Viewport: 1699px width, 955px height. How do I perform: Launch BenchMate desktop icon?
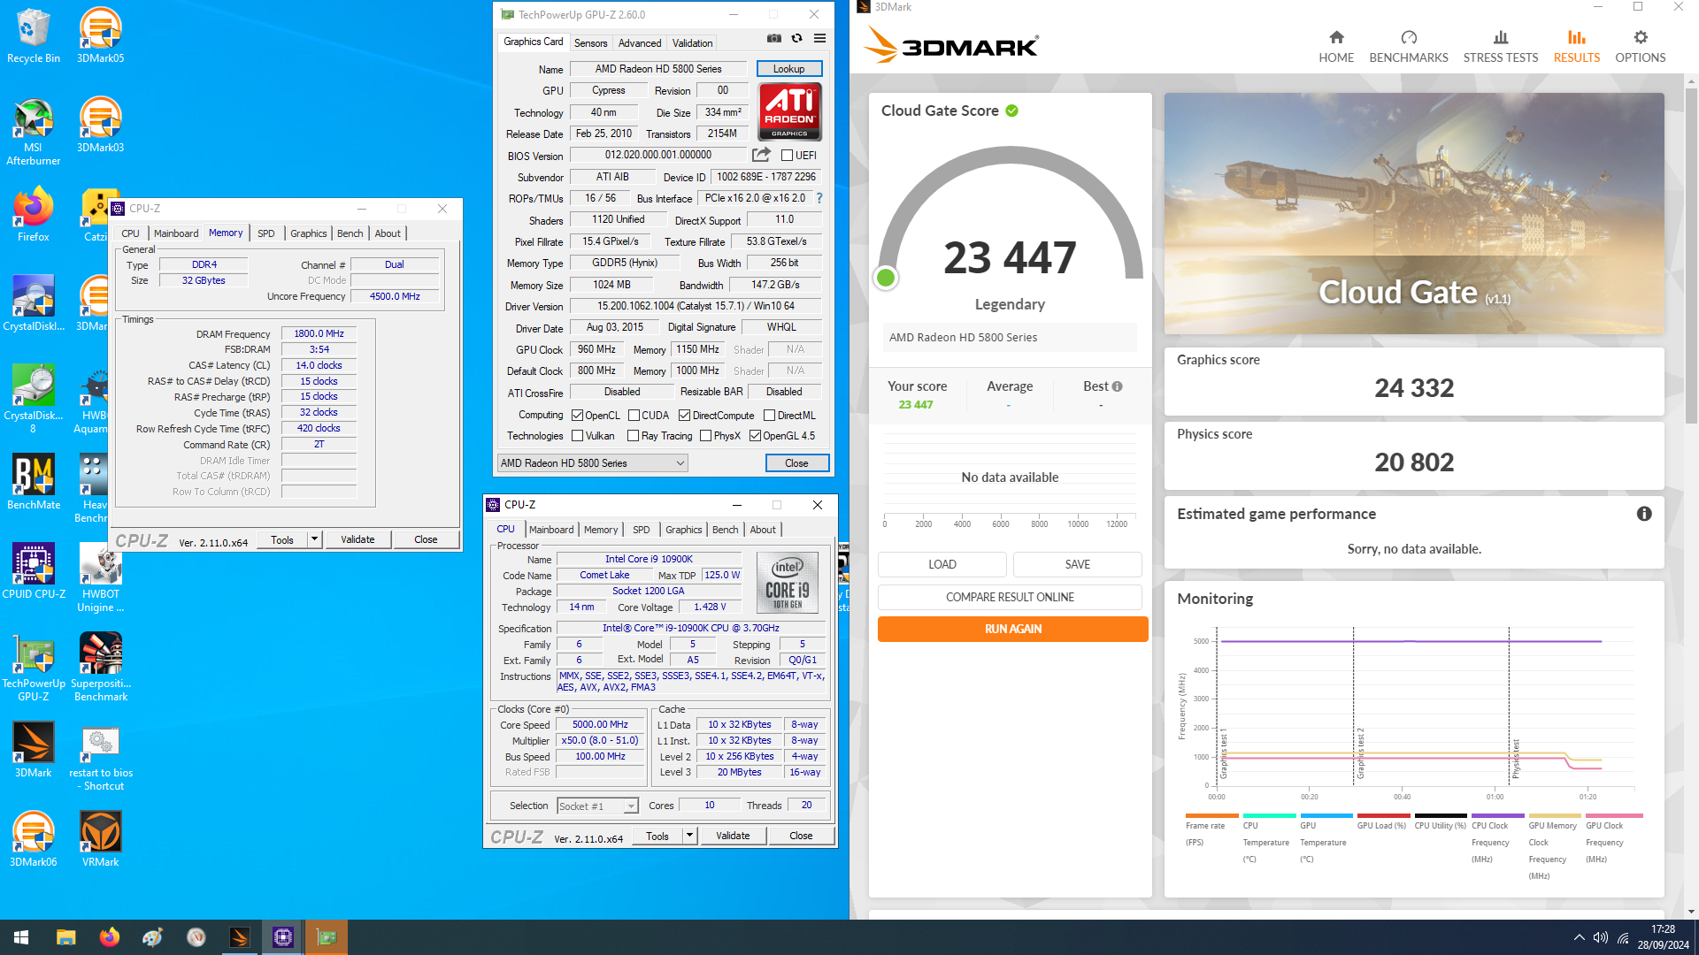click(34, 482)
